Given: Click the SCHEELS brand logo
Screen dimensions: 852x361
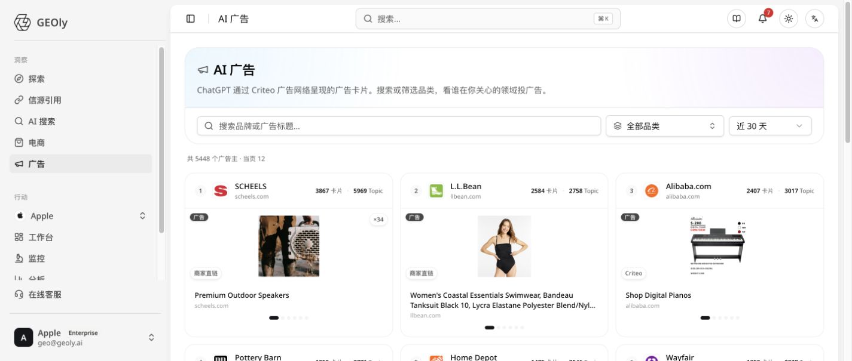Looking at the screenshot, I should pyautogui.click(x=221, y=191).
